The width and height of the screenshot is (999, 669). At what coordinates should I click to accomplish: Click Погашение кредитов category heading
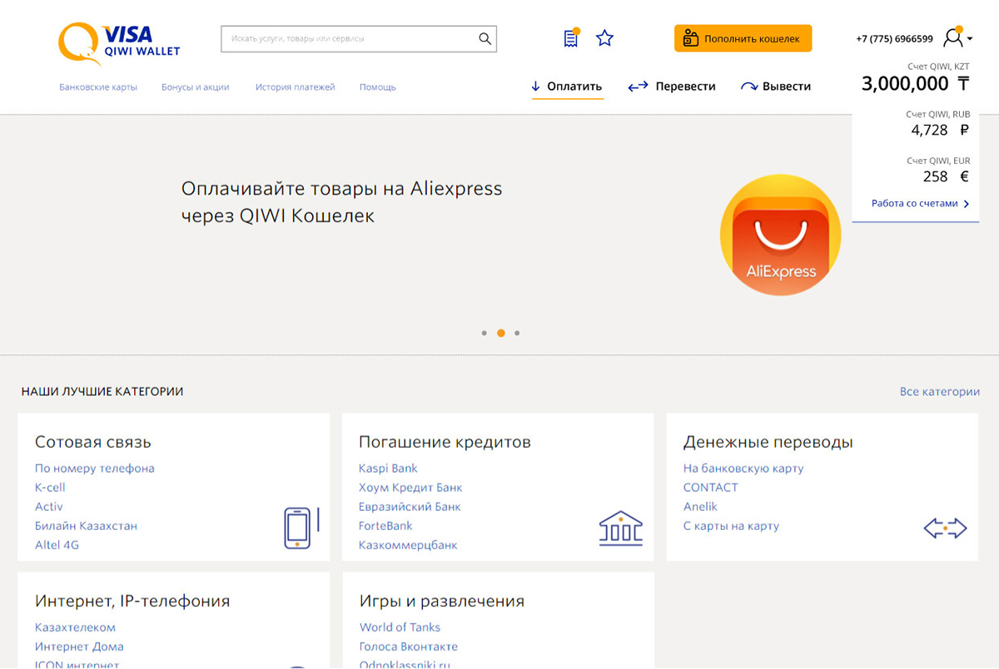[445, 442]
